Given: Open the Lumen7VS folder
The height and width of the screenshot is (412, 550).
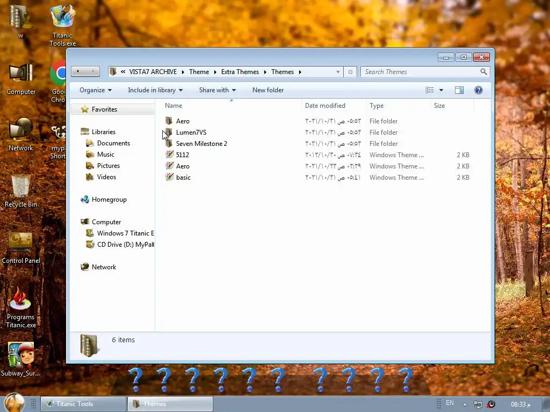Looking at the screenshot, I should pyautogui.click(x=191, y=132).
